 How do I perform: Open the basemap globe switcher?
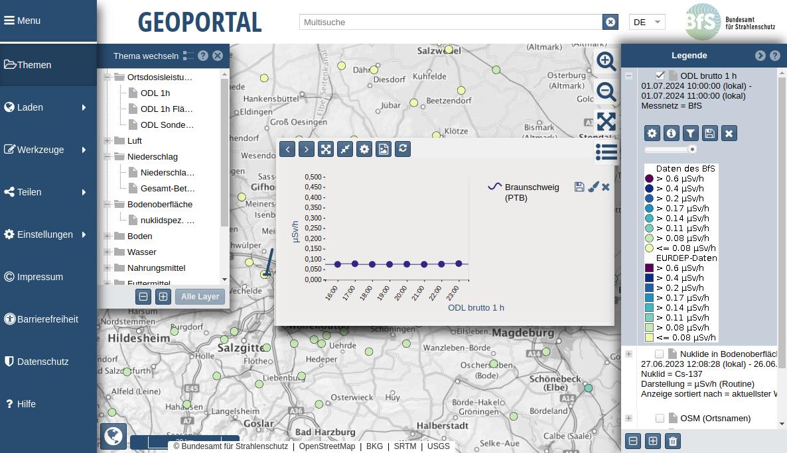coord(113,436)
